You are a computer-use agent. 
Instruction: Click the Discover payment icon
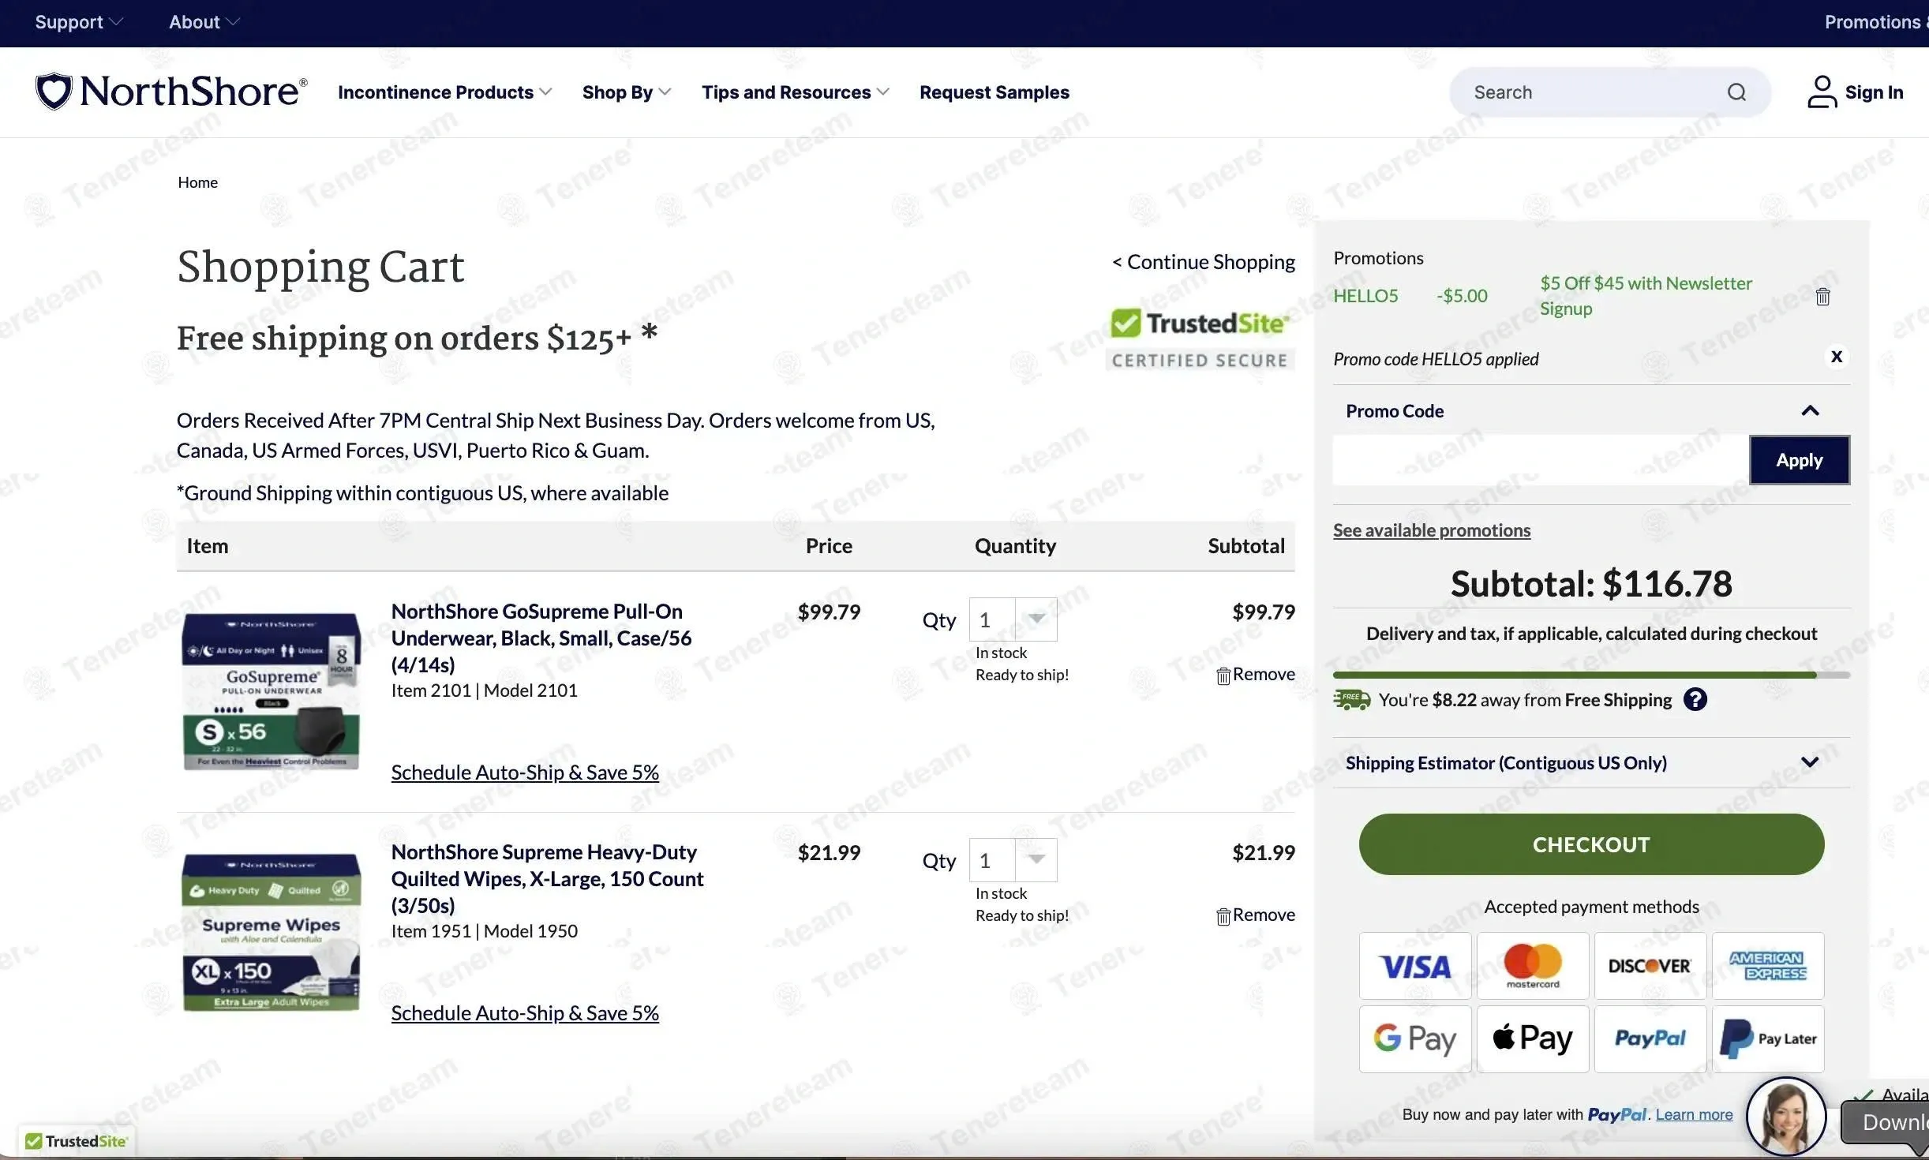[x=1650, y=966]
